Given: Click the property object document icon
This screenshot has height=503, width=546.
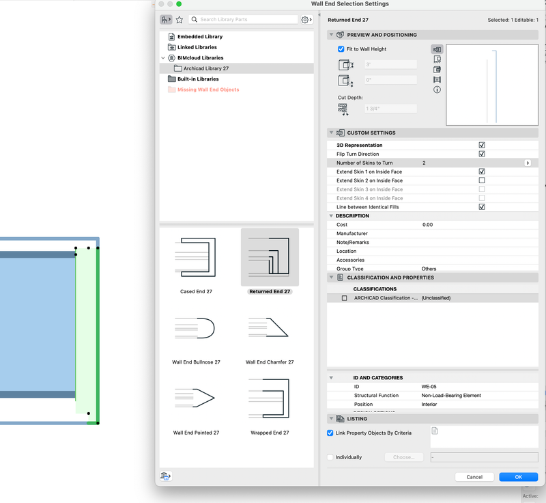Looking at the screenshot, I should point(435,431).
